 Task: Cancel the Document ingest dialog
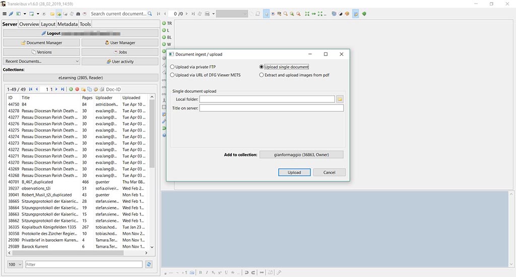pos(329,172)
